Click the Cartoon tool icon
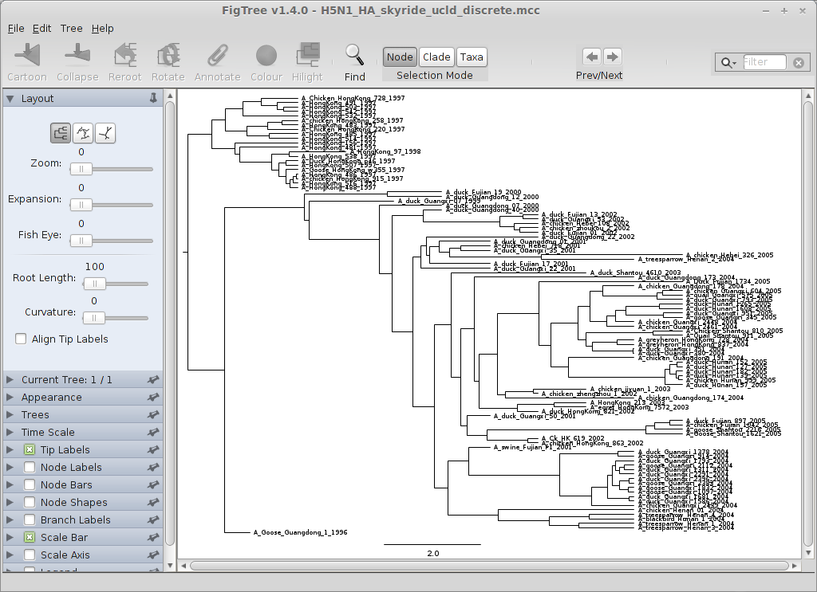This screenshot has height=592, width=817. [27, 55]
